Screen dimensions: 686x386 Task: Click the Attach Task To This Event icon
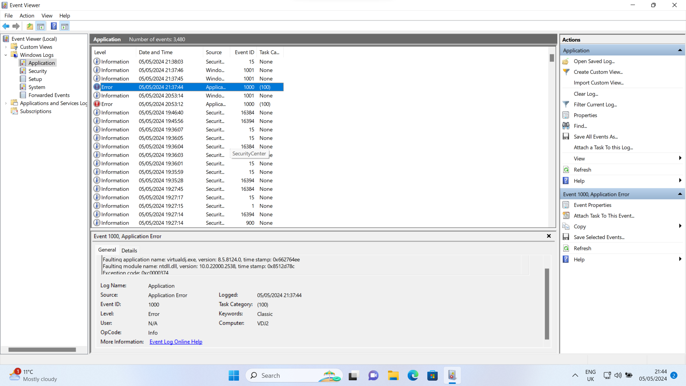[x=566, y=216]
